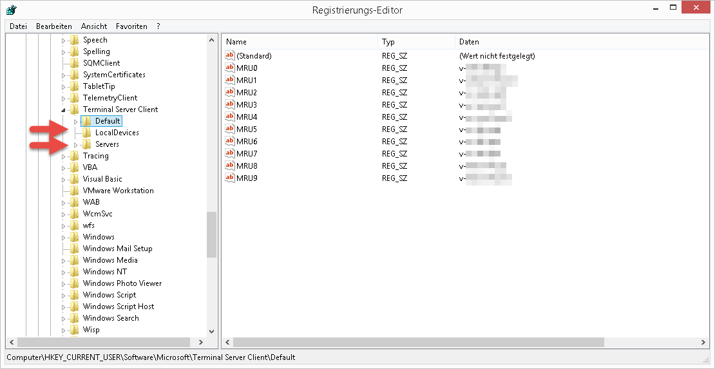
Task: Click the string value icon of MRU2
Action: click(x=230, y=92)
